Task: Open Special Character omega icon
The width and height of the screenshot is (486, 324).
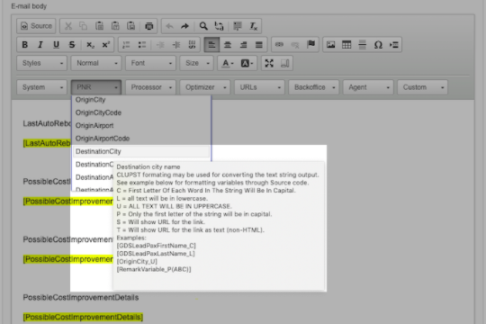Action: tap(378, 45)
